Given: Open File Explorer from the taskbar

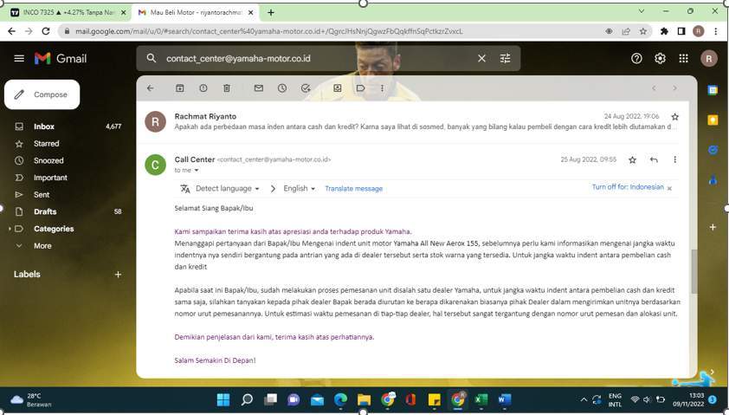Looking at the screenshot, I should point(364,399).
